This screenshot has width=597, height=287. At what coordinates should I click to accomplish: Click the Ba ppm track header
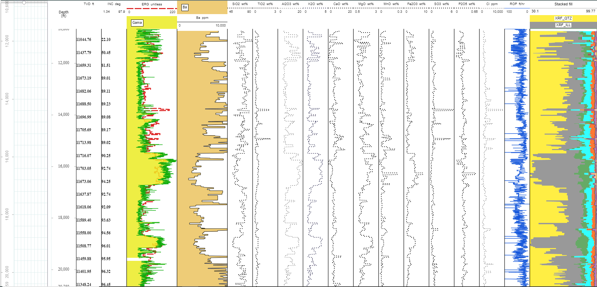202,18
